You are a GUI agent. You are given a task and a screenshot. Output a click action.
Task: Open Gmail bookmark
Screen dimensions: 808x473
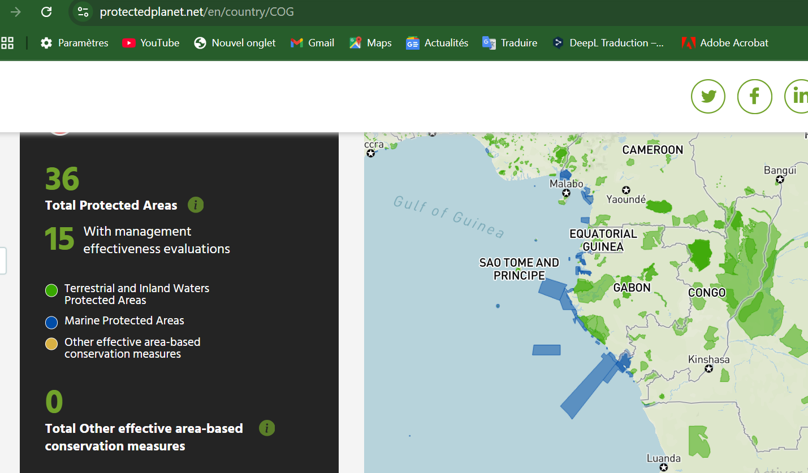[312, 43]
